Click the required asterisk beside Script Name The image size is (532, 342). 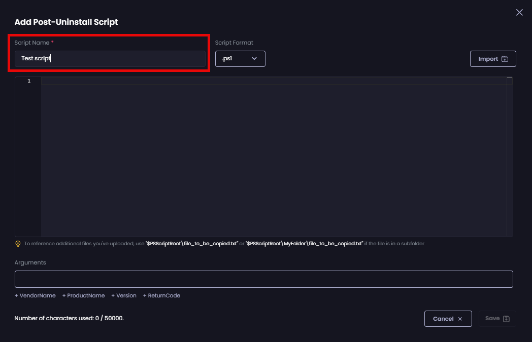pyautogui.click(x=52, y=43)
